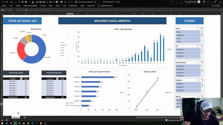Open the fill color dropdown arrow
Image resolution: width=223 pixels, height=125 pixels.
[34, 2]
